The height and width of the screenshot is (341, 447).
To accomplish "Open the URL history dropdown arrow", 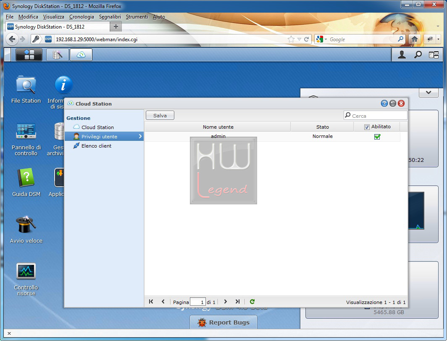I will click(299, 39).
